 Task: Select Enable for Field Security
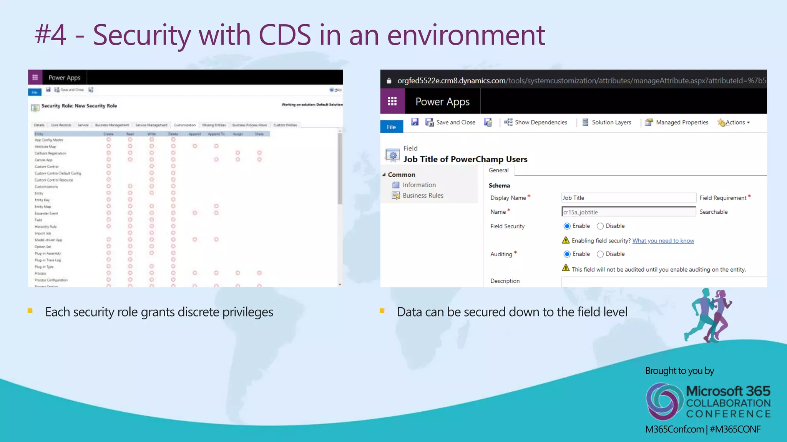[567, 226]
